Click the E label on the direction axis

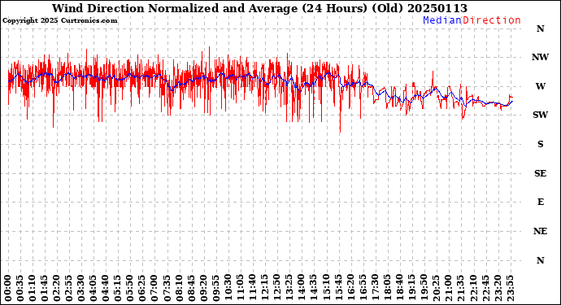[540, 202]
